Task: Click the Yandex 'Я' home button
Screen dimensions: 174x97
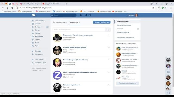Action: tap(8, 8)
